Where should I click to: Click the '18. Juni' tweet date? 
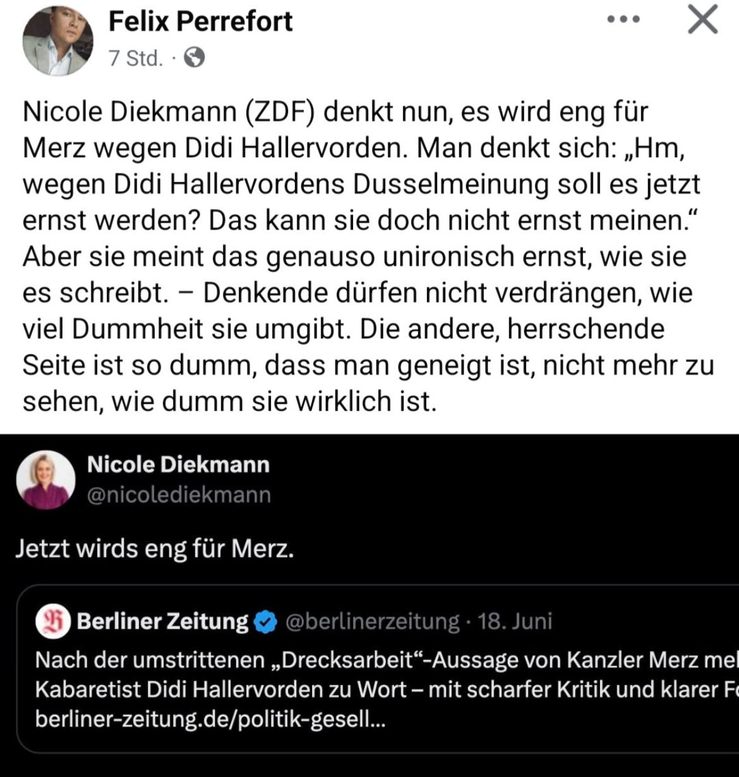coord(515,621)
